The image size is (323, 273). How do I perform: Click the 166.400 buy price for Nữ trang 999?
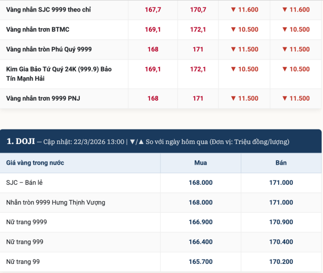(x=200, y=242)
